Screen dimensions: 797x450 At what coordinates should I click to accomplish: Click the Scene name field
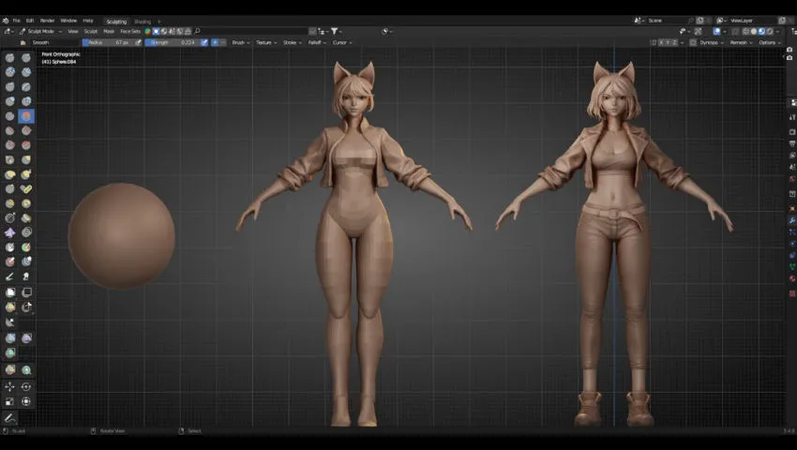(669, 21)
